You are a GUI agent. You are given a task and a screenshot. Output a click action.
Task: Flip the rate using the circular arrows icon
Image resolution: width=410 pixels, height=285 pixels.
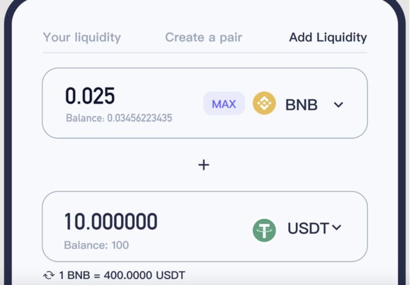tap(48, 275)
